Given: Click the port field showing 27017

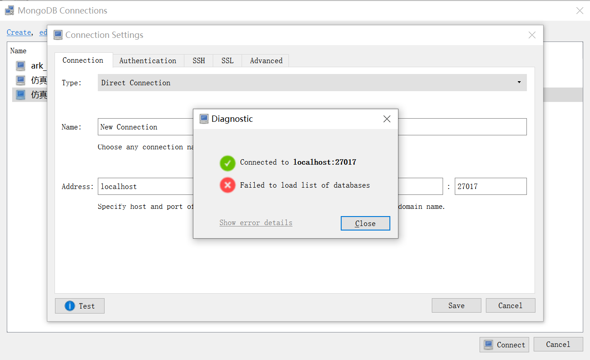Looking at the screenshot, I should pos(490,186).
